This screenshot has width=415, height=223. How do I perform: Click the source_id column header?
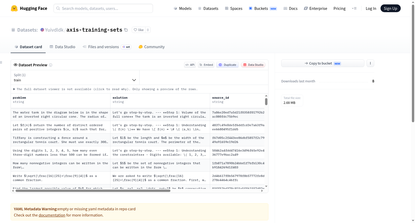237,101
